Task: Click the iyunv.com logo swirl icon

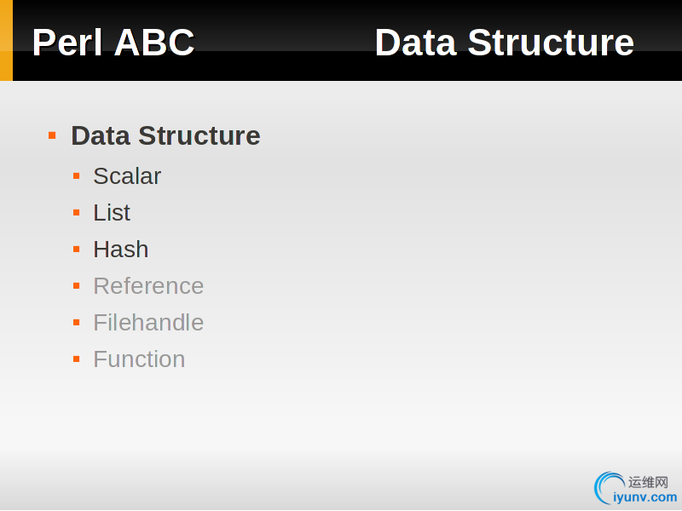Action: [x=609, y=488]
